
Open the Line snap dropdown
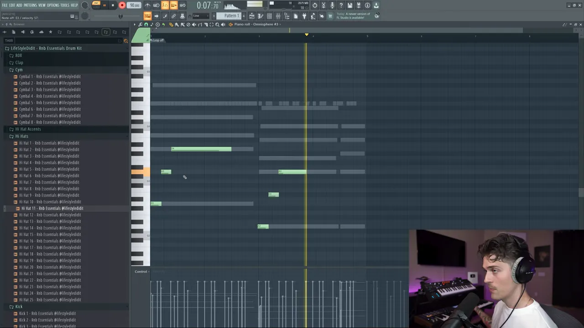[200, 16]
